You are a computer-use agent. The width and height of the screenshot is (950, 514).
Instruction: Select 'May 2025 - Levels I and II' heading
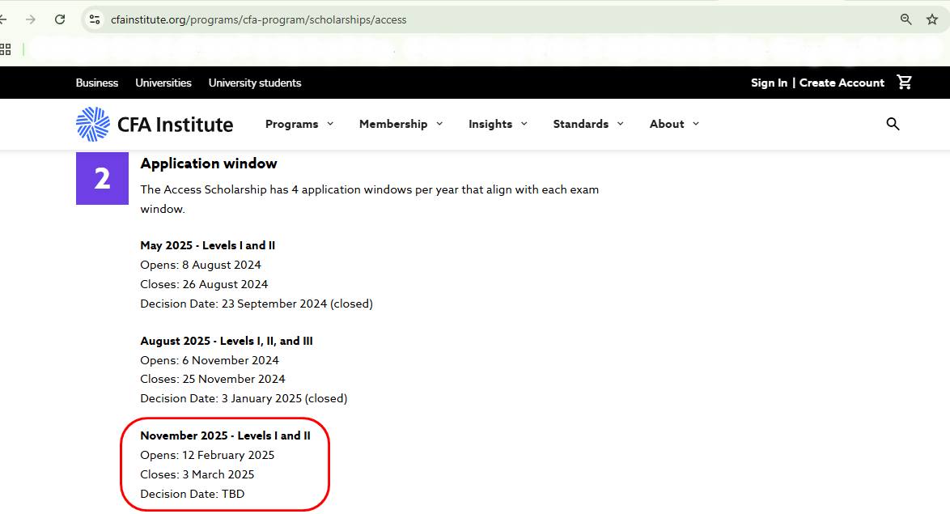point(207,245)
